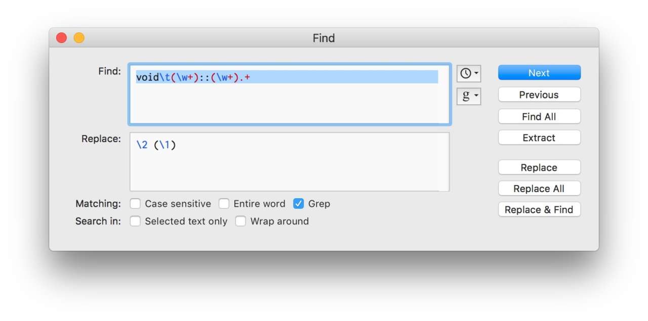
Task: Click the Grep checkbox label text
Action: [x=319, y=204]
